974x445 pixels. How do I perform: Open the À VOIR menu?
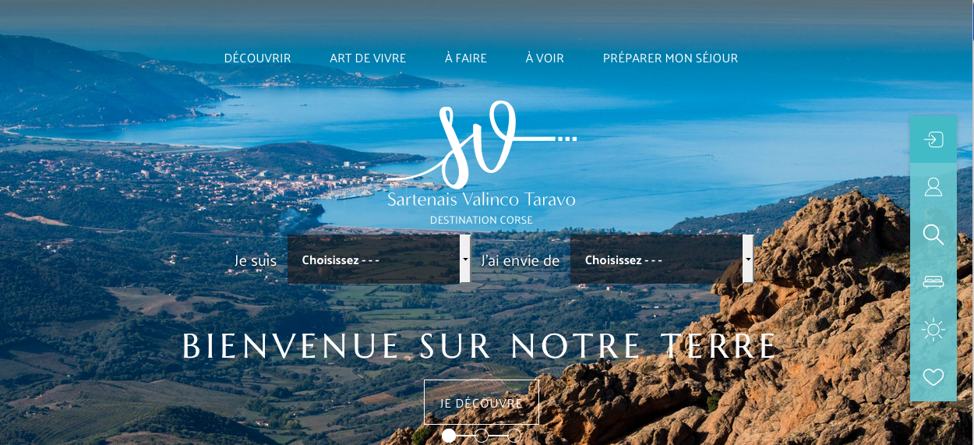pos(545,58)
